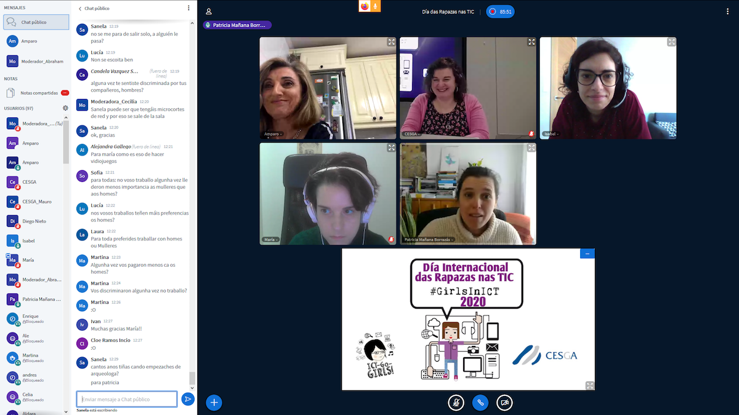Enable the webcam sharing icon

click(x=504, y=403)
